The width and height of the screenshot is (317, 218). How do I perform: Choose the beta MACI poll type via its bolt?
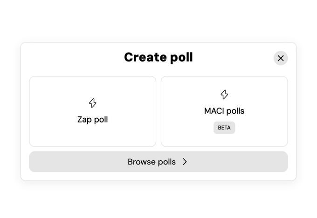[224, 95]
